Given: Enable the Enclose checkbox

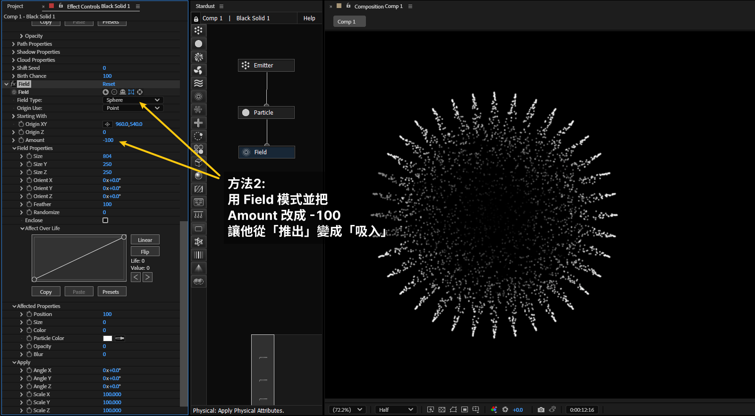Looking at the screenshot, I should (x=105, y=220).
